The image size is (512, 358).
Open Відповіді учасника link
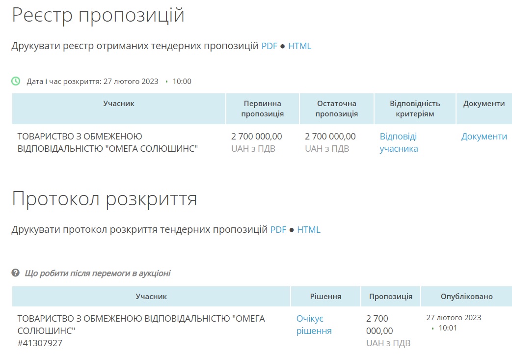pos(399,142)
